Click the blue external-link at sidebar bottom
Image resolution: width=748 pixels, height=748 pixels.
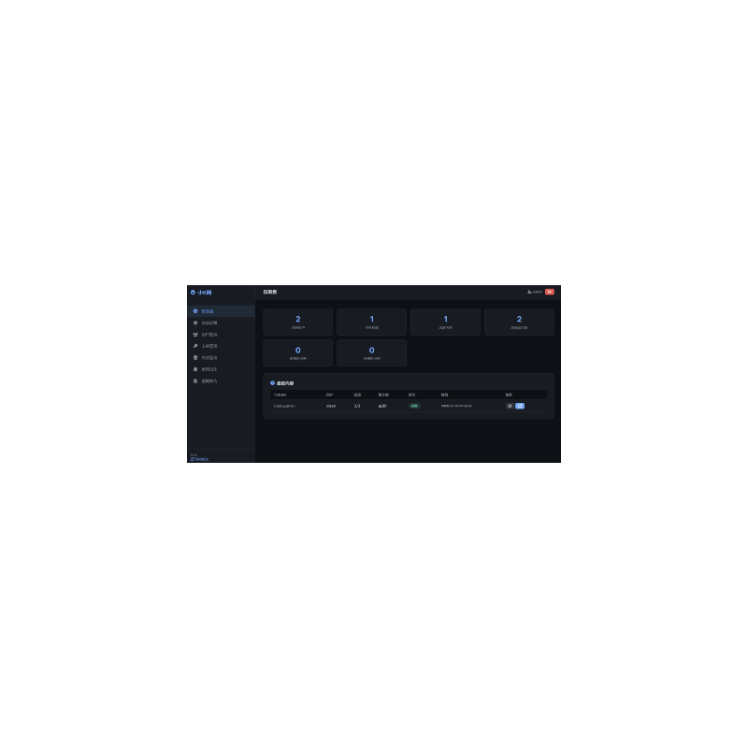click(x=199, y=459)
